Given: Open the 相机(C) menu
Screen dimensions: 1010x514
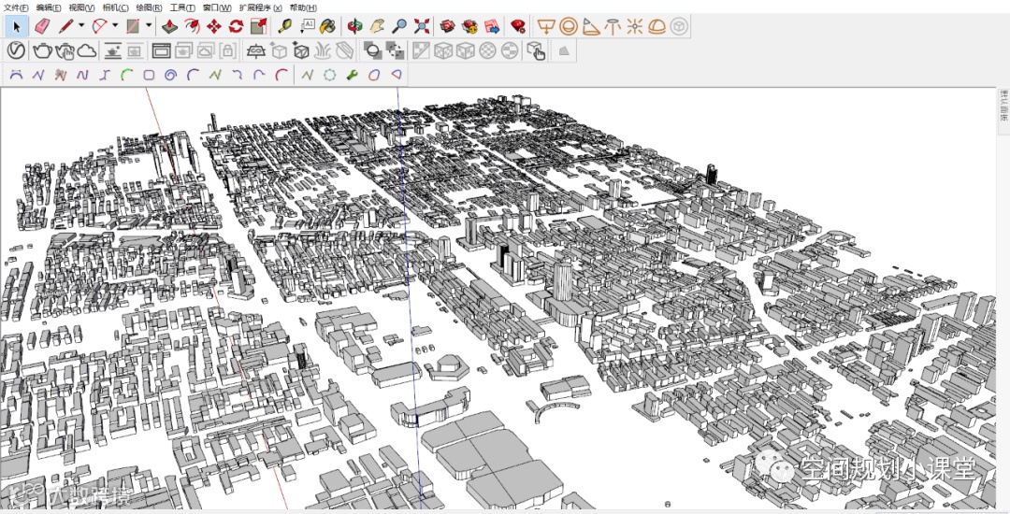Looking at the screenshot, I should click(115, 7).
